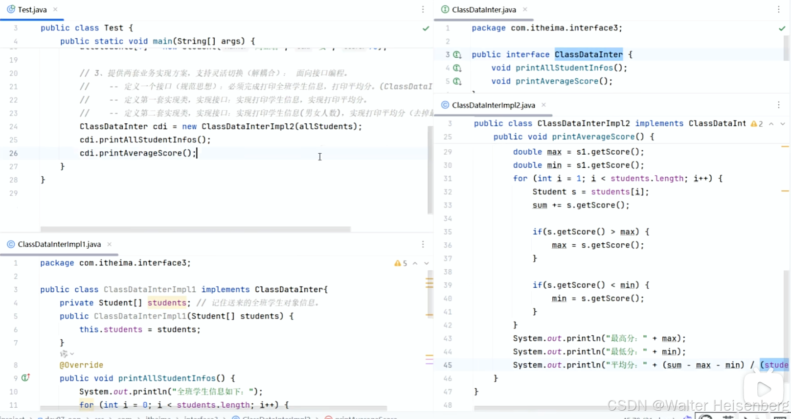Go to previous highlighted problem in Impl1 editor
This screenshot has height=419, width=791.
point(415,263)
